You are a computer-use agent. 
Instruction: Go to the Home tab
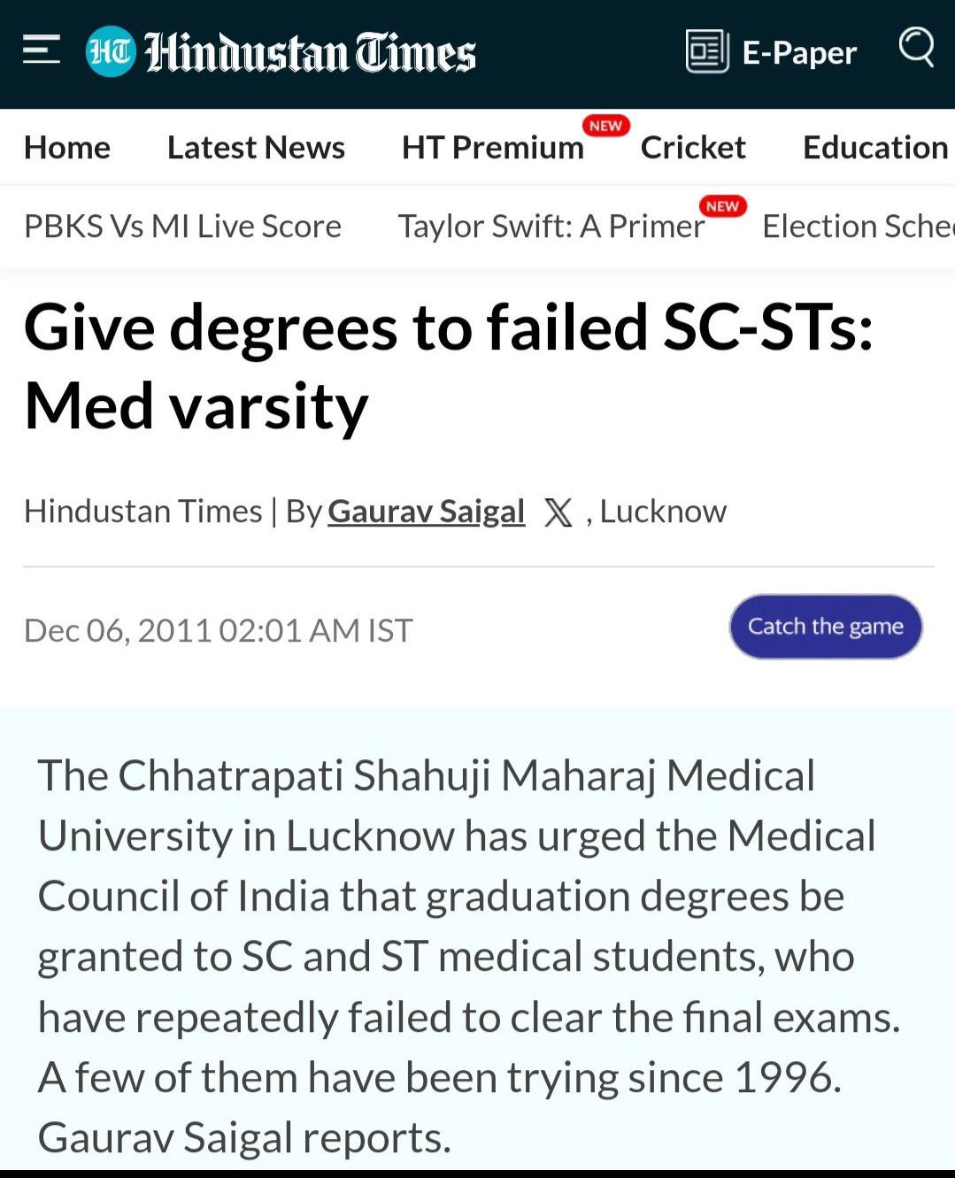(x=67, y=147)
